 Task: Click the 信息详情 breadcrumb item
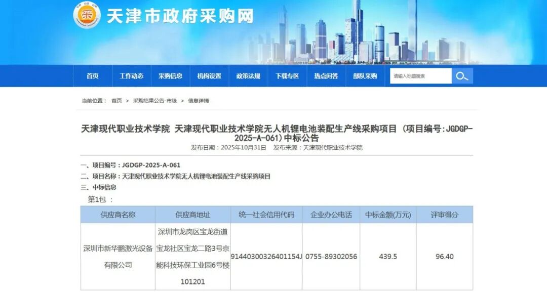click(199, 101)
